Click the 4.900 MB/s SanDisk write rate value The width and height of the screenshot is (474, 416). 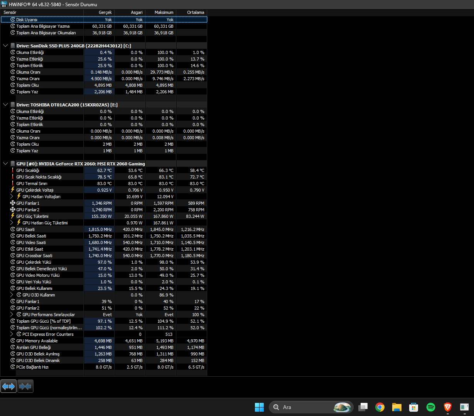point(101,79)
